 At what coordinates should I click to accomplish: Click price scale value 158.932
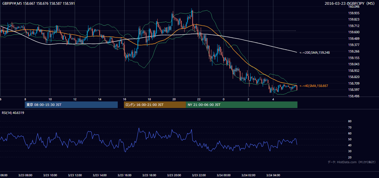click(x=353, y=71)
